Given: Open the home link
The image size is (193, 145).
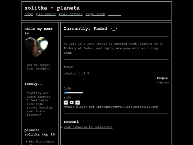Looking at the screenshot, I should click(x=29, y=14).
